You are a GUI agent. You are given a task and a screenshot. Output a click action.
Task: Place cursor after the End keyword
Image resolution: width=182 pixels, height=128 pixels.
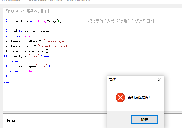[x=10, y=81]
